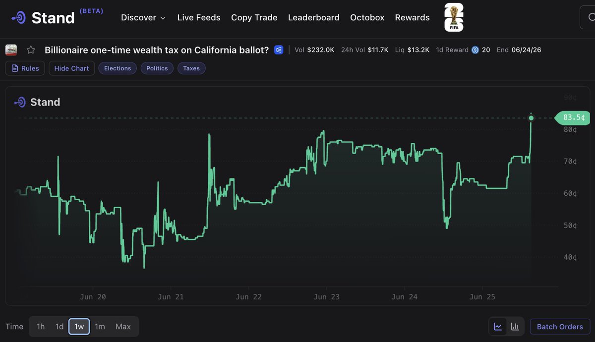Click the 24h Vol $11.7K stat

[x=364, y=50]
